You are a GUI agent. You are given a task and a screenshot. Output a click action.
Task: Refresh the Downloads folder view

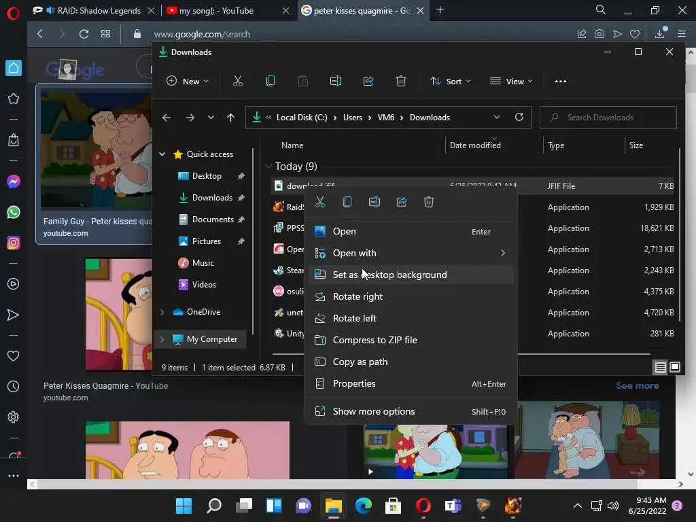pyautogui.click(x=519, y=117)
